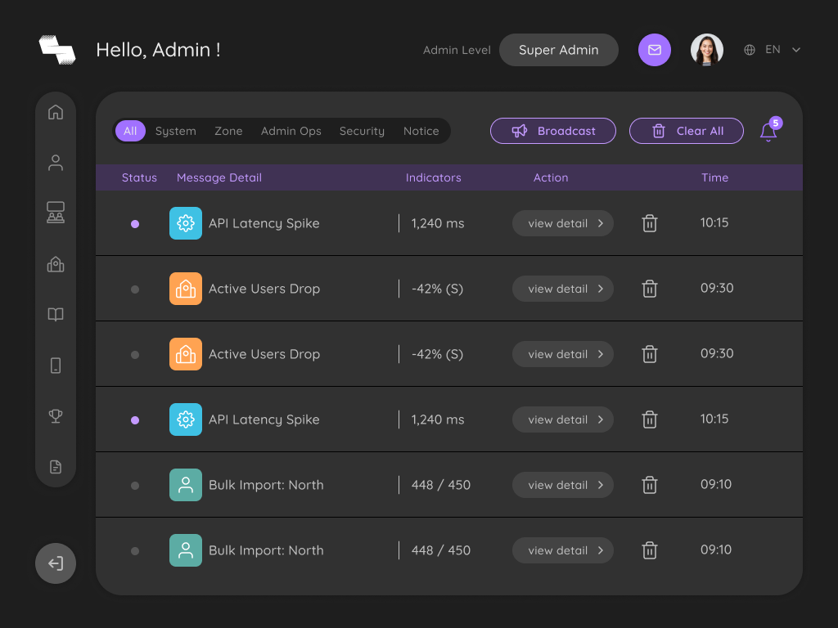
Task: Open the mobile device sidebar icon
Action: (56, 366)
